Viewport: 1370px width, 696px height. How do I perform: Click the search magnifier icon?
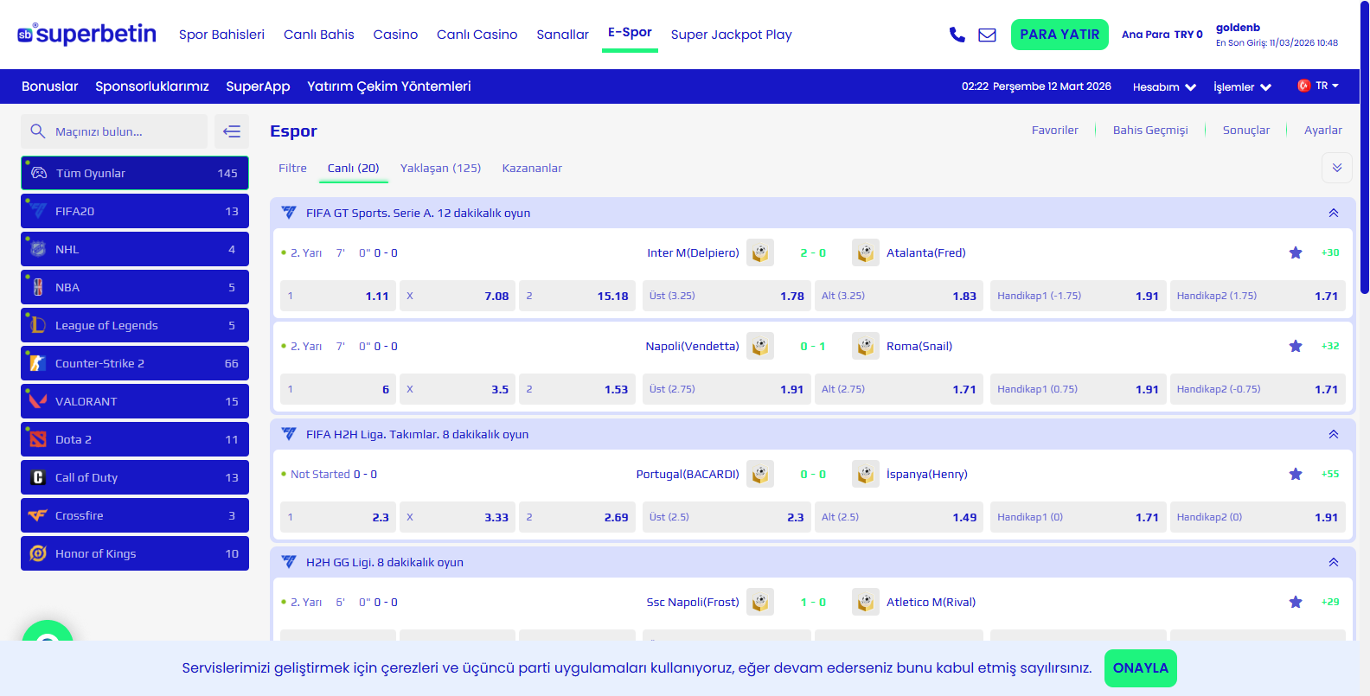[37, 131]
